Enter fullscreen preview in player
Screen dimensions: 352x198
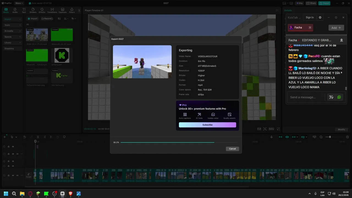click(x=278, y=129)
